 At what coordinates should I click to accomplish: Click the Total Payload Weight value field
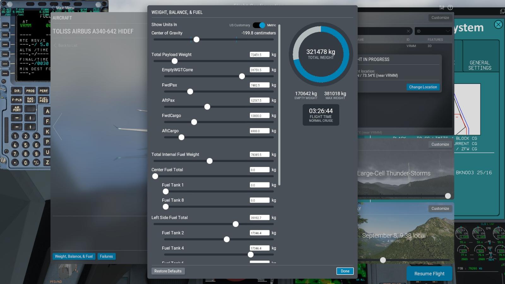(x=260, y=55)
